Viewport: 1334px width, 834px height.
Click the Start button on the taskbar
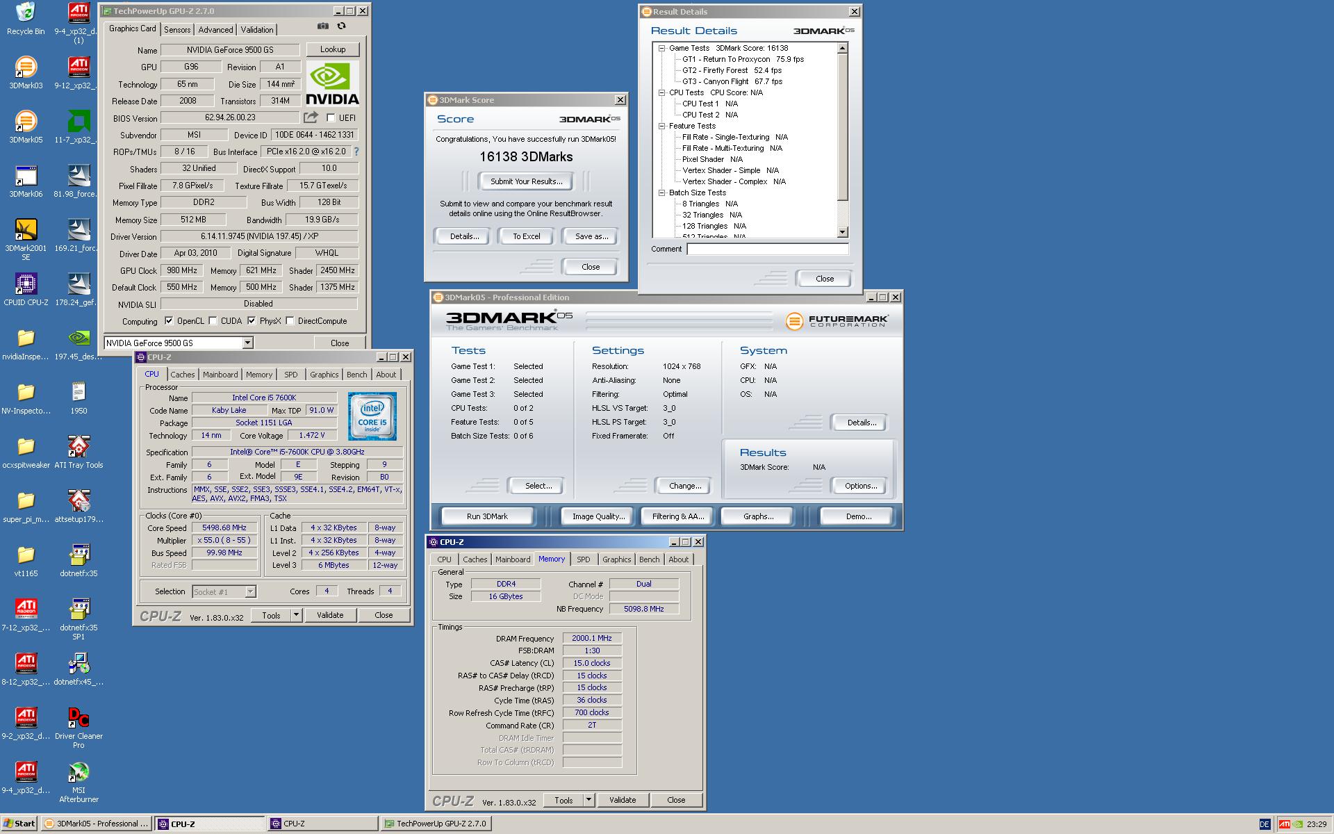tap(19, 824)
